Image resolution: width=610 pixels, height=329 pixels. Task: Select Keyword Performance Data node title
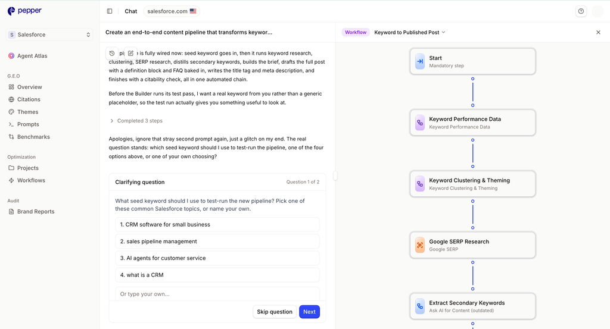pos(465,119)
